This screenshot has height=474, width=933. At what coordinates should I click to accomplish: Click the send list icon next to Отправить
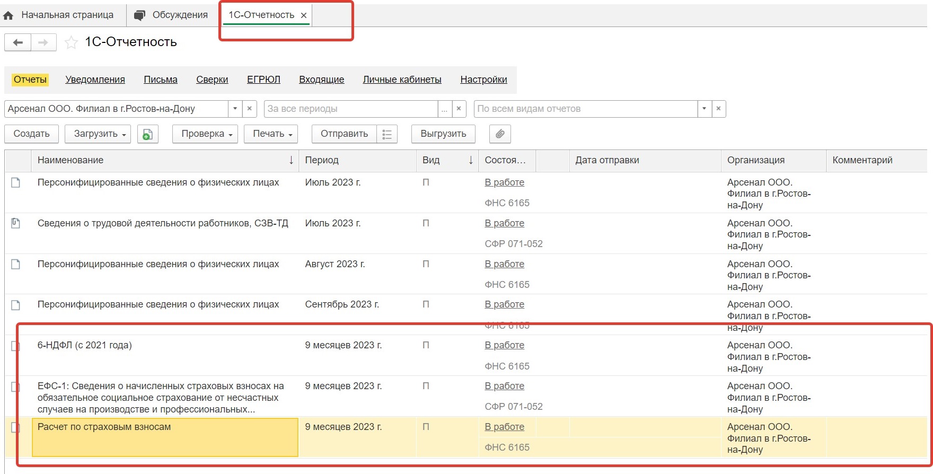click(387, 134)
